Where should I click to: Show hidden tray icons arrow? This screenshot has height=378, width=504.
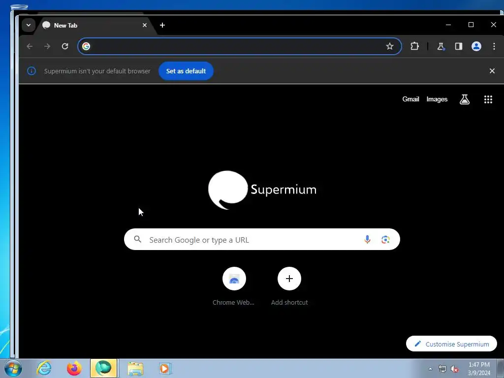430,369
